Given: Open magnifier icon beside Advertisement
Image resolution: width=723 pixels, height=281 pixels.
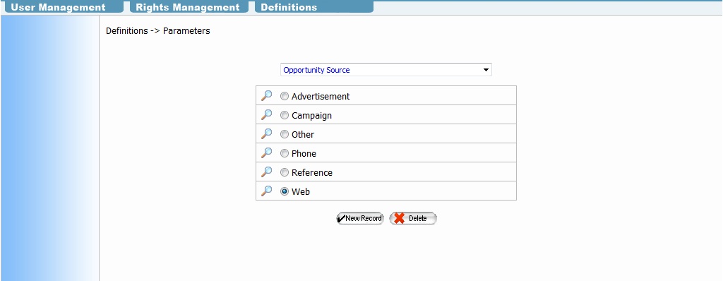Looking at the screenshot, I should coord(266,96).
